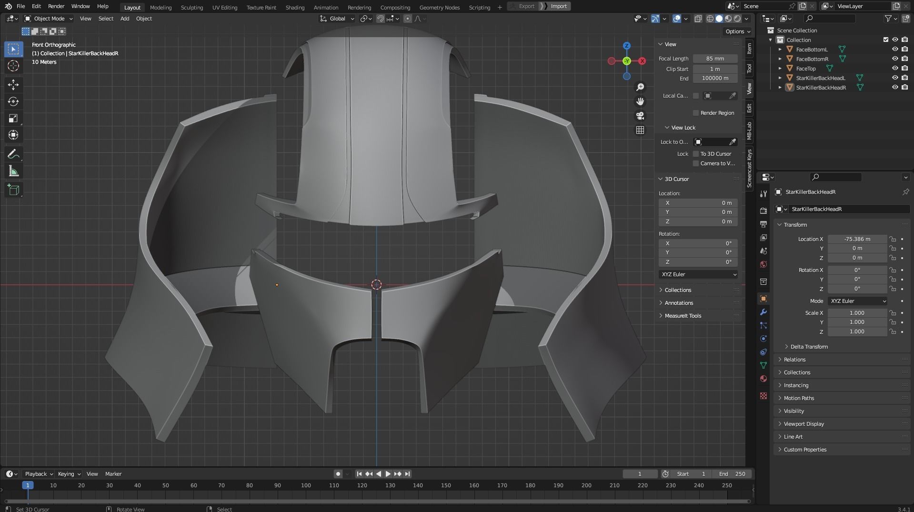914x512 pixels.
Task: Hide StarKillerBackHeadR via eye icon
Action: tap(895, 87)
